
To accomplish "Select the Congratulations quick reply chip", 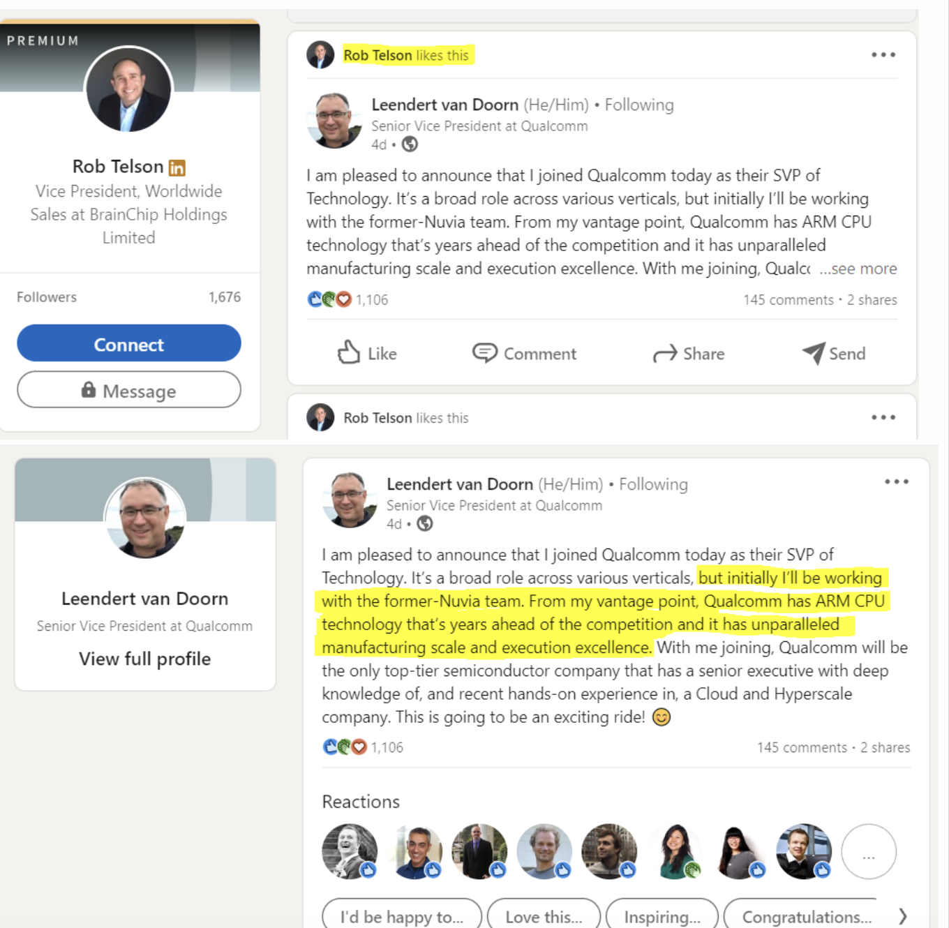I will 807,916.
